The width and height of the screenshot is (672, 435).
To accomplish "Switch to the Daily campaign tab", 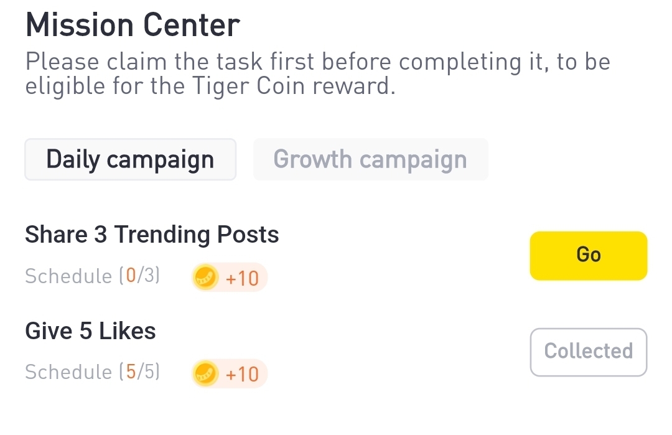I will click(x=130, y=160).
